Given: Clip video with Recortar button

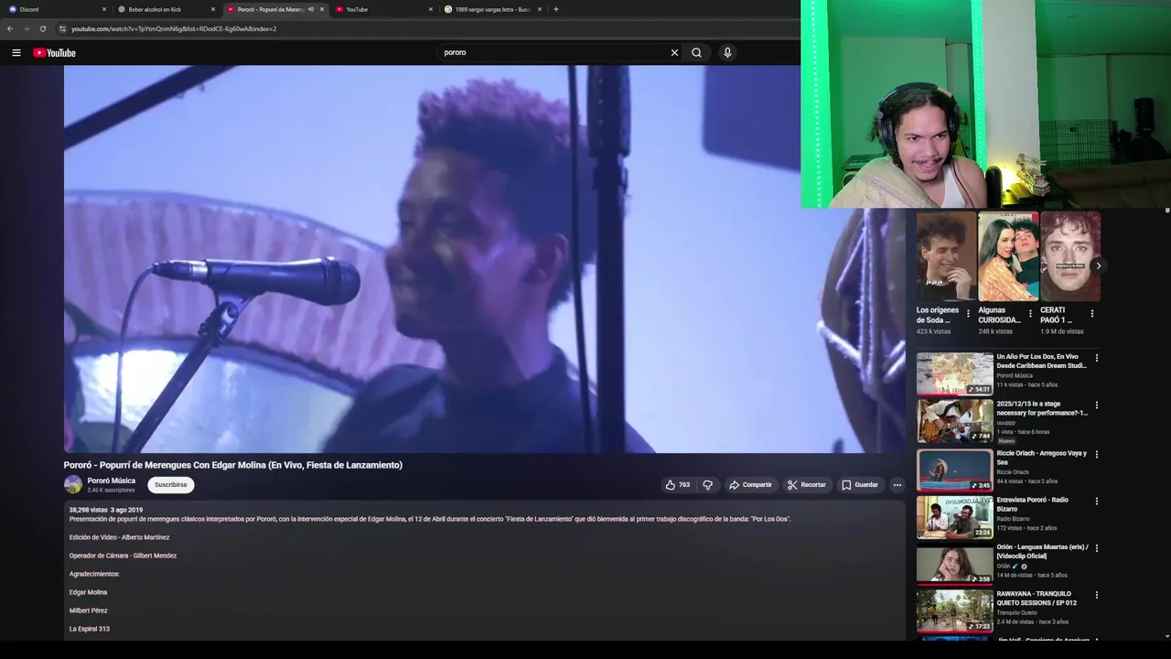Looking at the screenshot, I should pos(806,485).
